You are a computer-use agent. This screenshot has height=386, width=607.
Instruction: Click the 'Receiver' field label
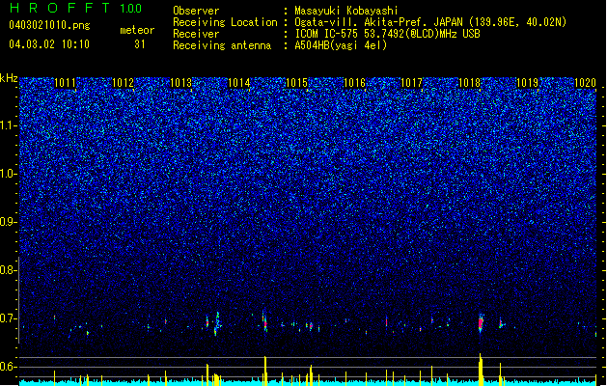click(196, 34)
